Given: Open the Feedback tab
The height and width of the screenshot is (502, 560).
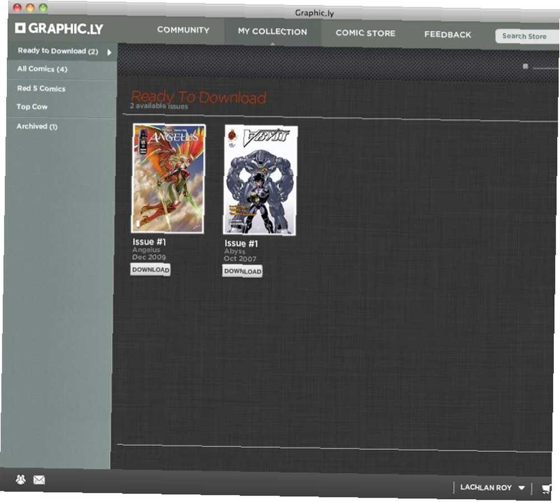Looking at the screenshot, I should [448, 34].
